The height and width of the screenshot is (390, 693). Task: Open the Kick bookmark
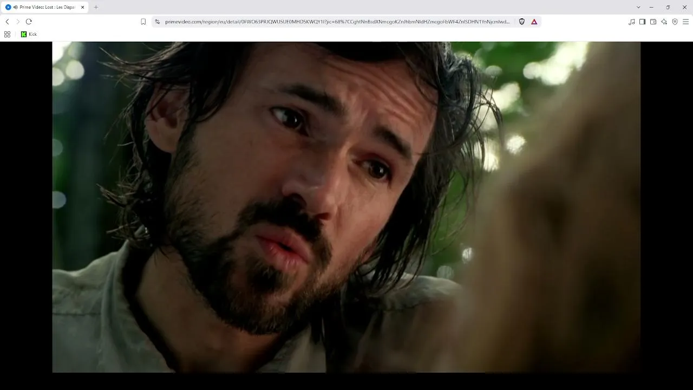pos(29,34)
